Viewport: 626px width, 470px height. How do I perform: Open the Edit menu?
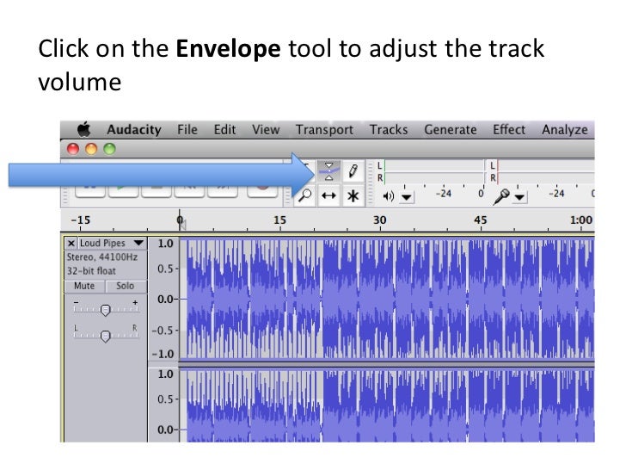224,129
